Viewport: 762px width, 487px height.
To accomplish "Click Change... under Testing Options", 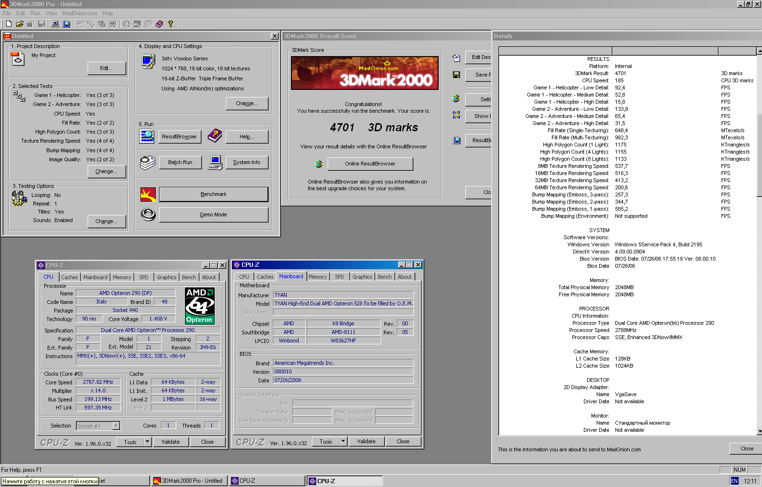I will (107, 222).
